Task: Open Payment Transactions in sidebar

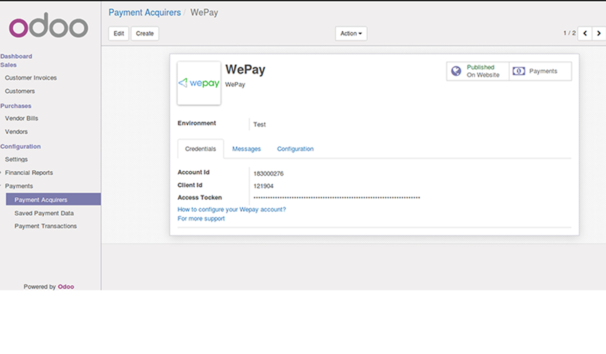Action: 45,226
